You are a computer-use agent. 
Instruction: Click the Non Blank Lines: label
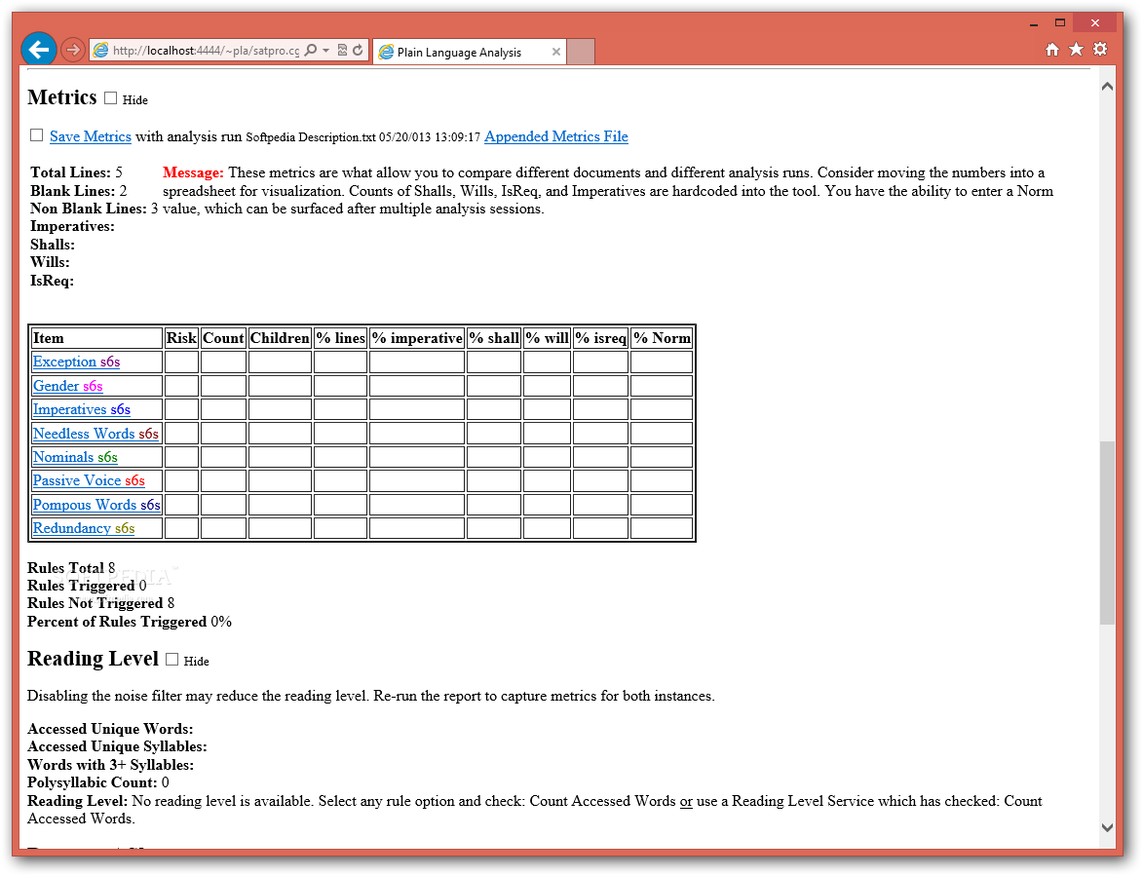pyautogui.click(x=89, y=209)
